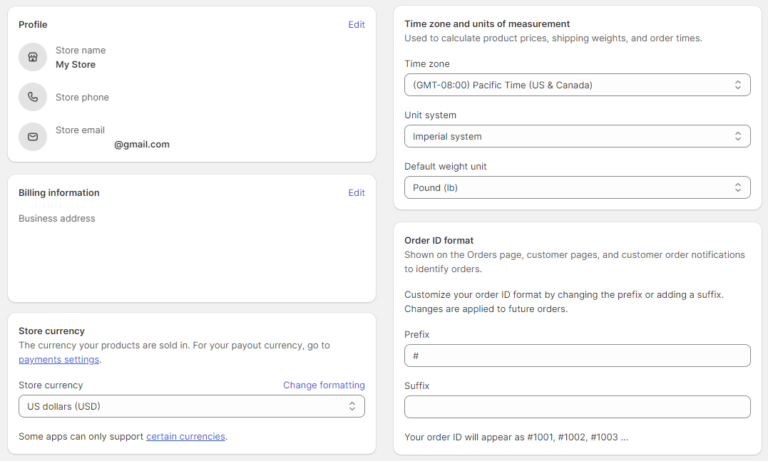
Task: Click the envelope icon beside Store email
Action: [x=33, y=137]
